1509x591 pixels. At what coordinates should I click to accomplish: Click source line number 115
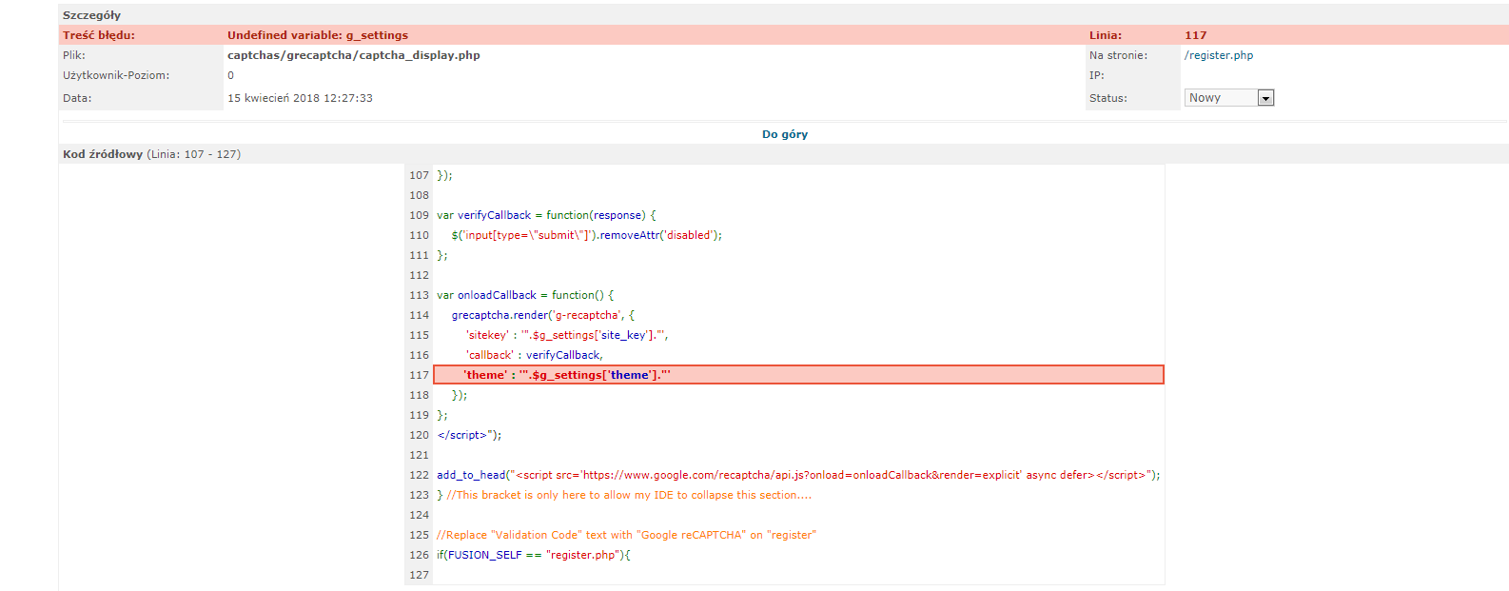point(420,335)
